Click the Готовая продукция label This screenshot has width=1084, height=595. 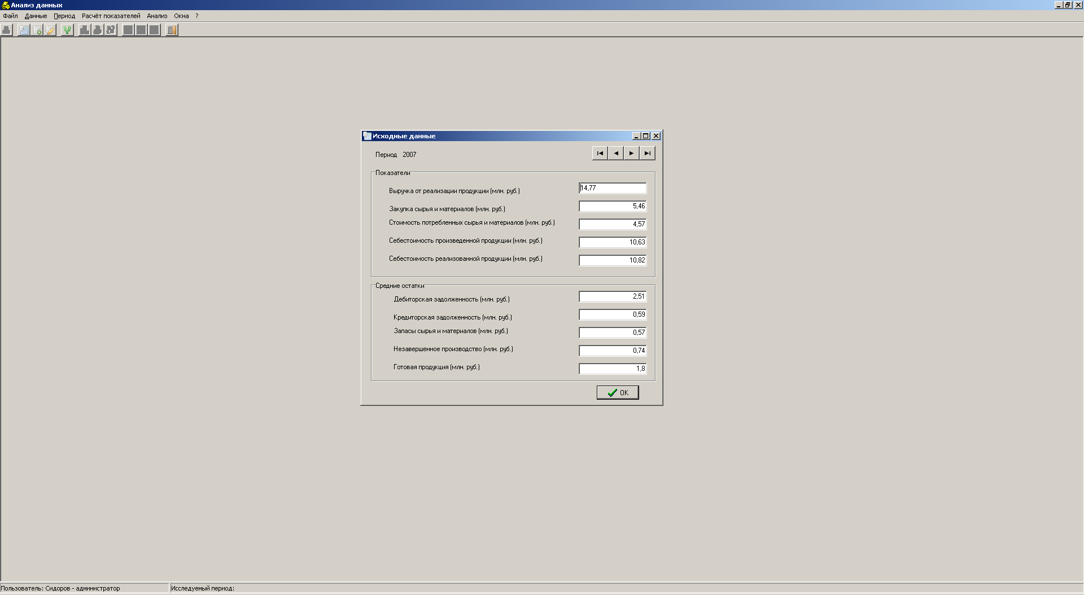click(x=436, y=367)
